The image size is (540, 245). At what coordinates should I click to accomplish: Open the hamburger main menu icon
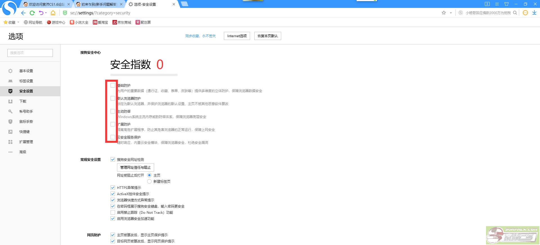click(497, 4)
